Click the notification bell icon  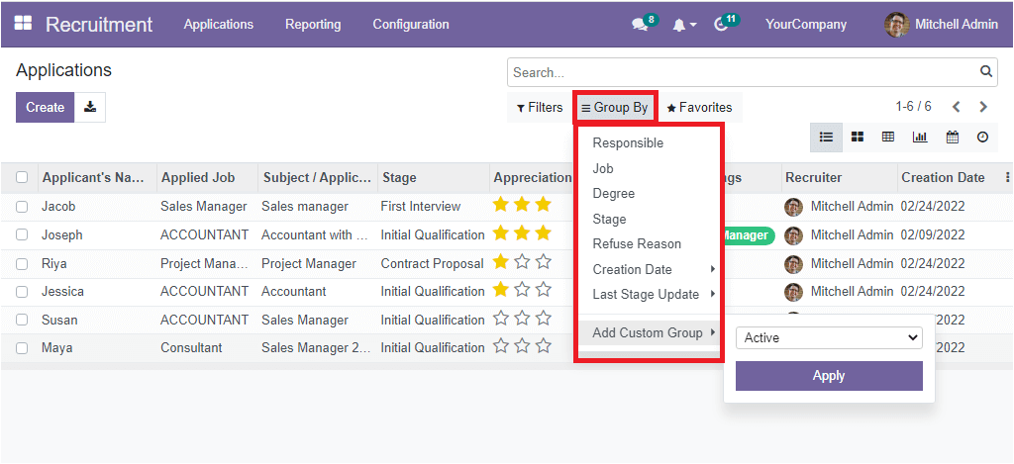tap(680, 25)
